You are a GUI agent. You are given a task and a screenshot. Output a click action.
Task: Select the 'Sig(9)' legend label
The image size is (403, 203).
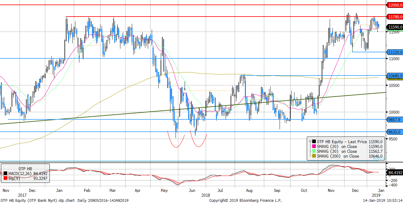[x=14, y=178]
